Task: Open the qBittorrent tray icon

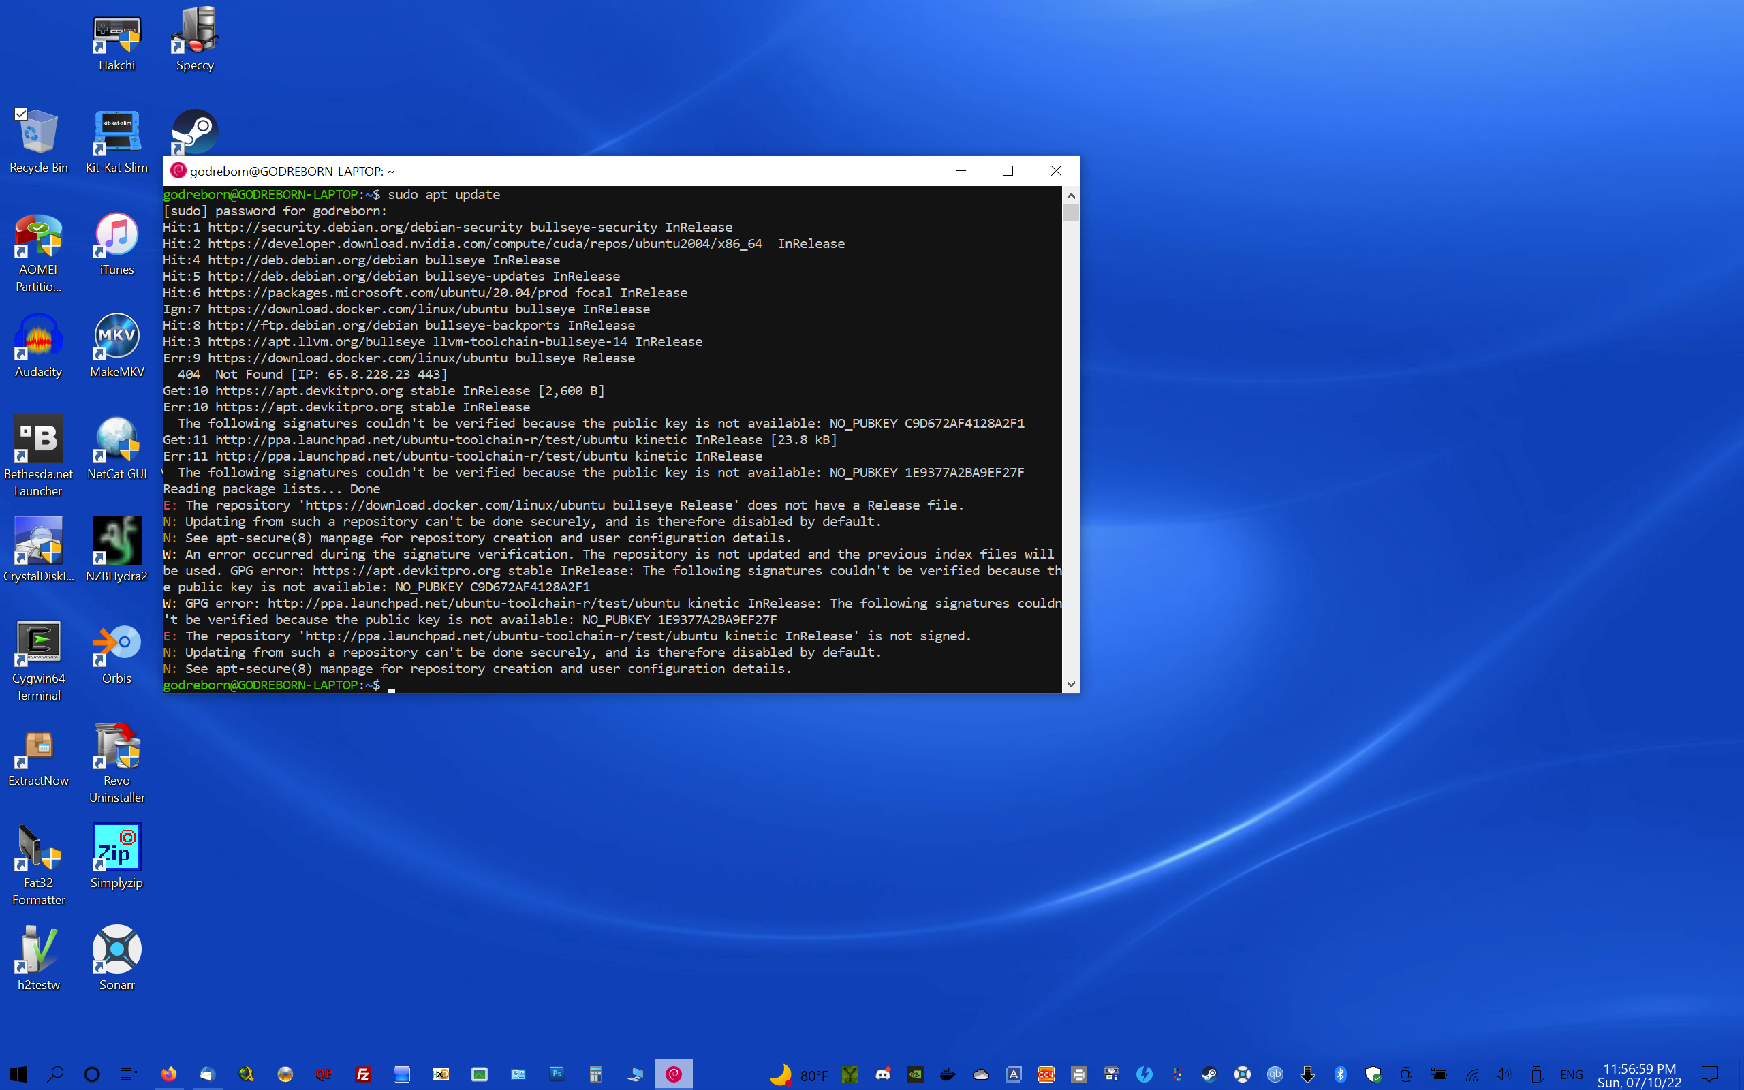Action: coord(1275,1074)
